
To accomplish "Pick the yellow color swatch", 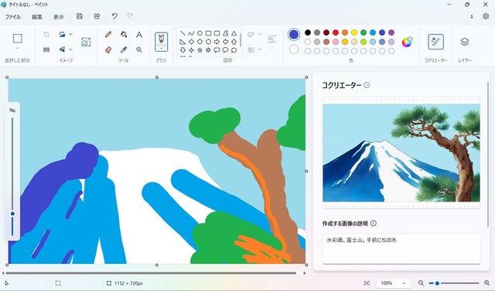I will pos(354,32).
